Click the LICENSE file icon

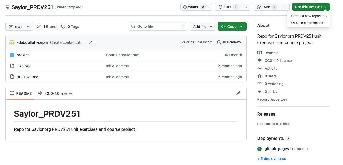[12, 66]
